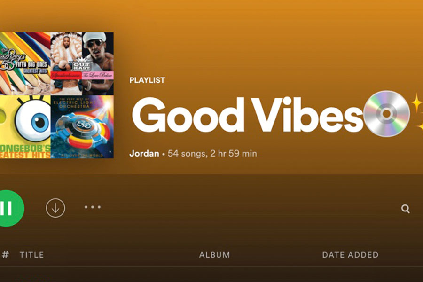The image size is (423, 282).
Task: Click the OutKast album cover tile
Action: click(x=82, y=64)
